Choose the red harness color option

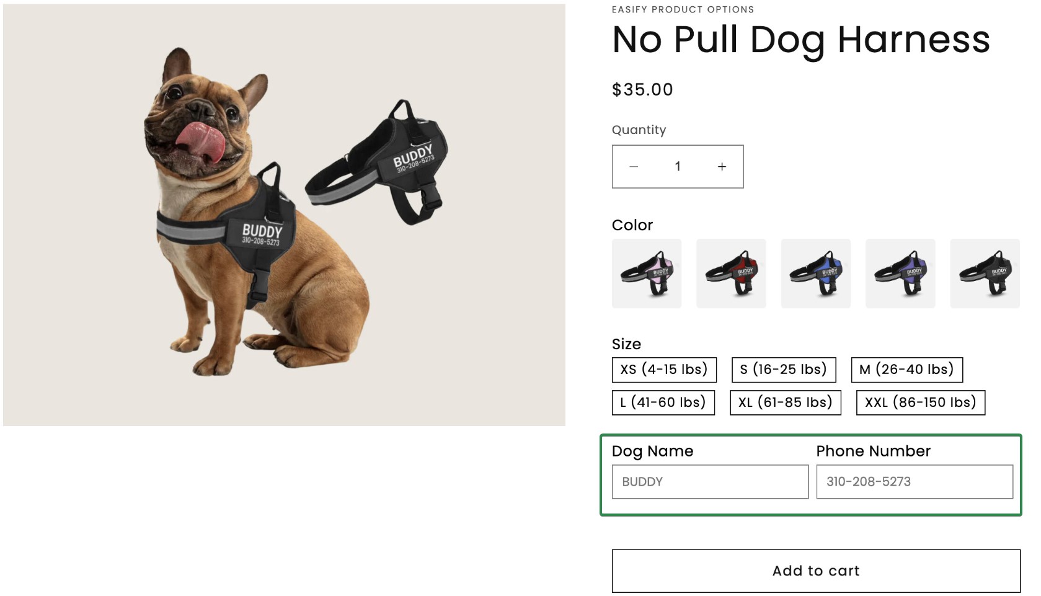coord(731,273)
